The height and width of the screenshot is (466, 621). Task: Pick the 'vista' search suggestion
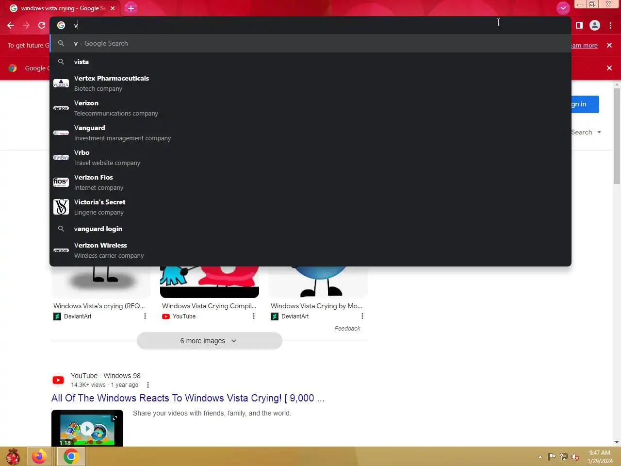(x=310, y=62)
